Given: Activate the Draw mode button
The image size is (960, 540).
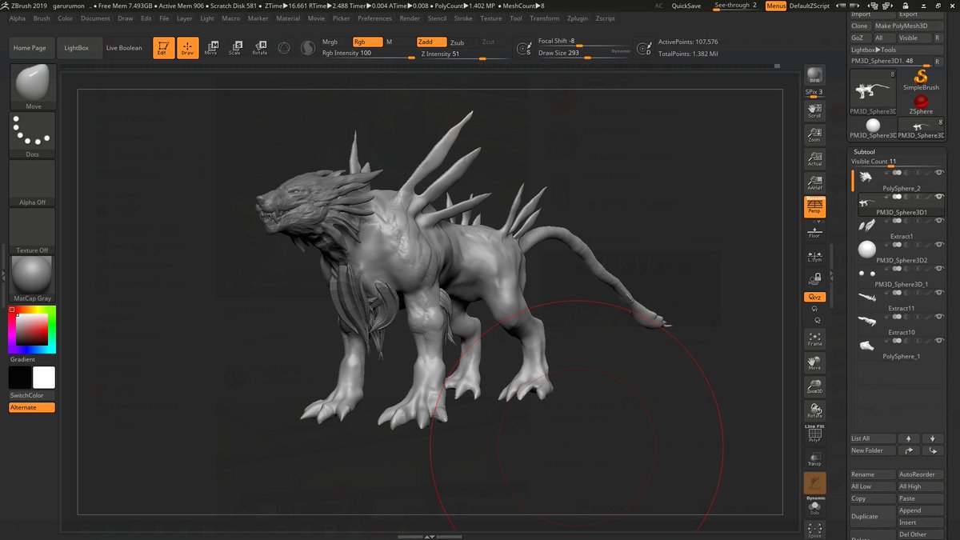Looking at the screenshot, I should pyautogui.click(x=187, y=48).
